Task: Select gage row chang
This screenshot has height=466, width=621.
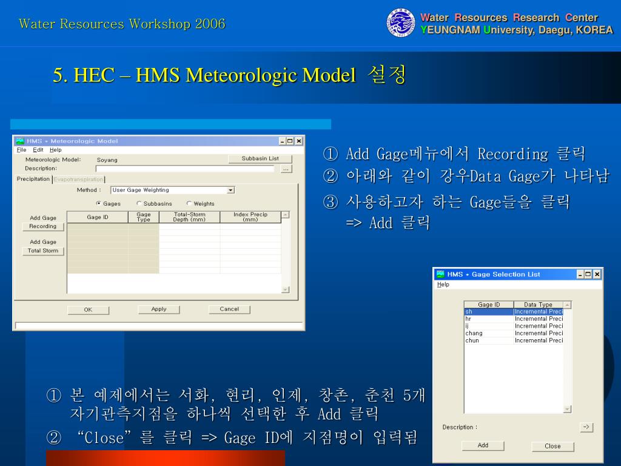Action: (514, 333)
